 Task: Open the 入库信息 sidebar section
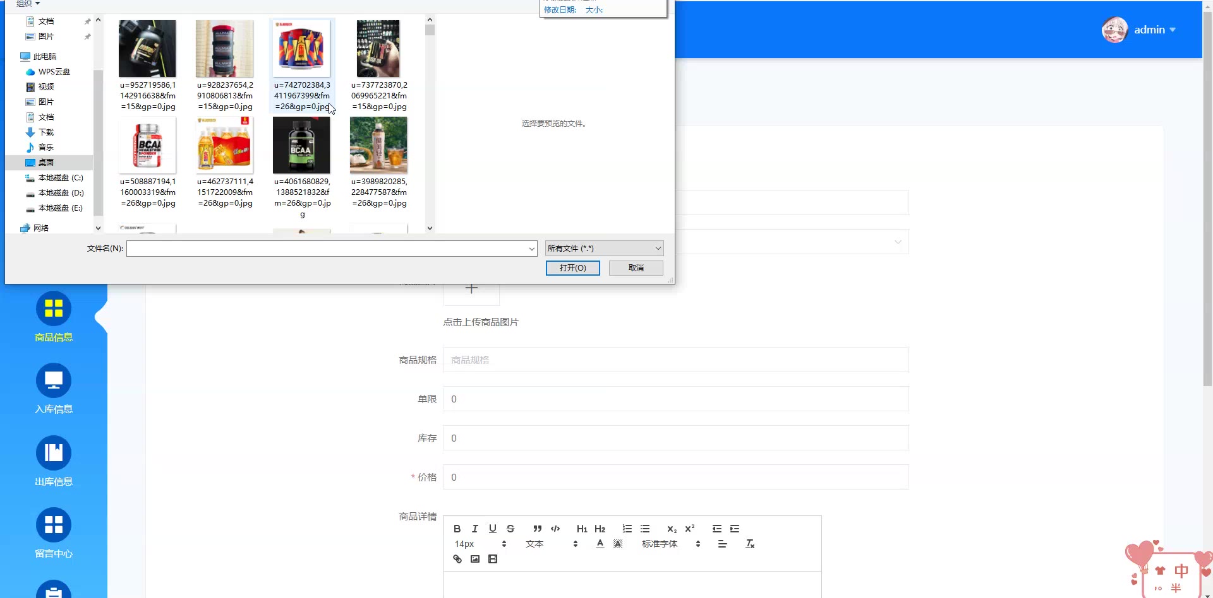[x=54, y=389]
